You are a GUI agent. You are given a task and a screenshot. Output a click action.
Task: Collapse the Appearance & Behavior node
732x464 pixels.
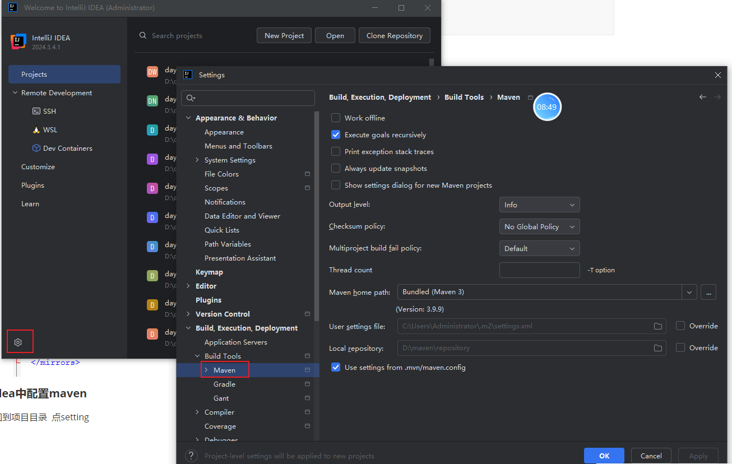188,118
